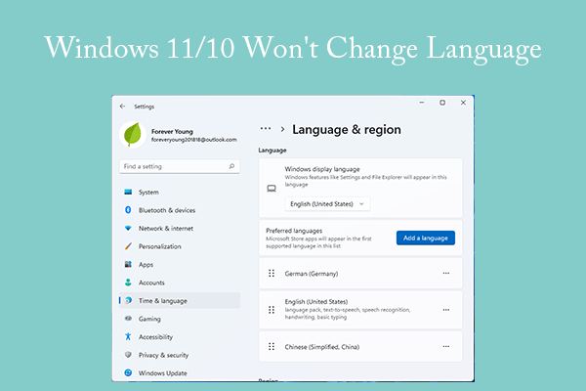The image size is (586, 391).
Task: Open the Windows display language dropdown
Action: pos(327,204)
